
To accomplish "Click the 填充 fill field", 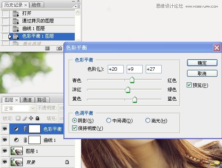I will pos(61,118).
